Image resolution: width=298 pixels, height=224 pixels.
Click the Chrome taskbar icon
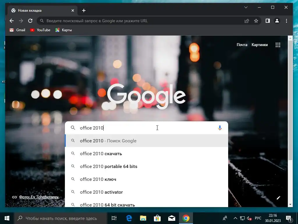pyautogui.click(x=186, y=218)
